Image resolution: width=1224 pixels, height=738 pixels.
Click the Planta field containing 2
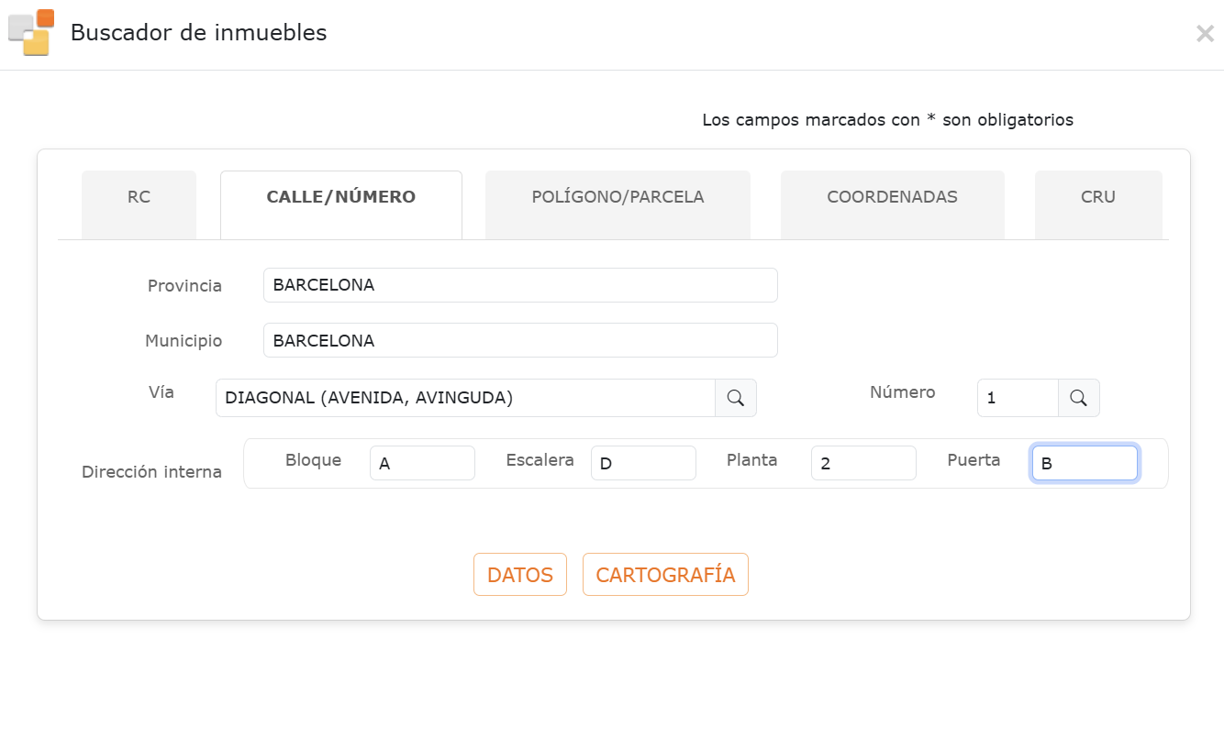(x=863, y=463)
